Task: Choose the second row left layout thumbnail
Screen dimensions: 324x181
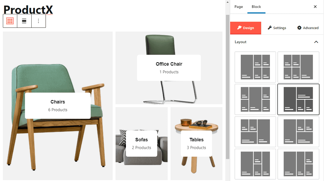Action: [255, 99]
